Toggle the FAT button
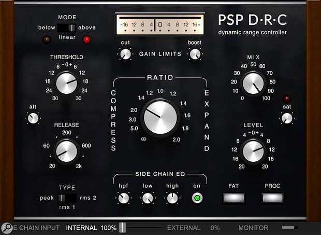The height and width of the screenshot is (235, 321). pos(234,198)
